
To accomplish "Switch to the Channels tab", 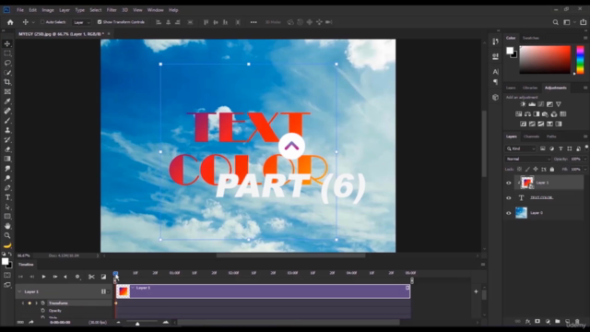I will tap(531, 136).
